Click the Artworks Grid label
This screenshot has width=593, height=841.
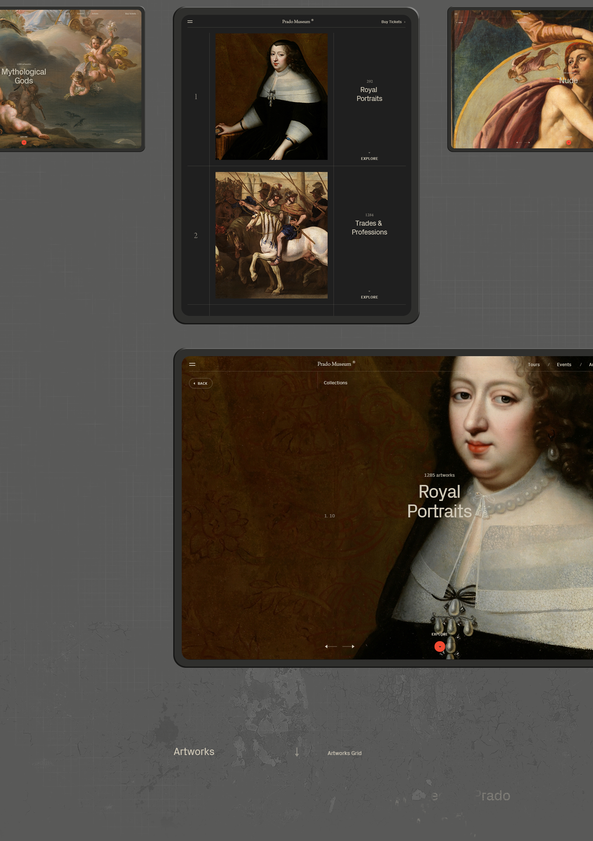344,753
